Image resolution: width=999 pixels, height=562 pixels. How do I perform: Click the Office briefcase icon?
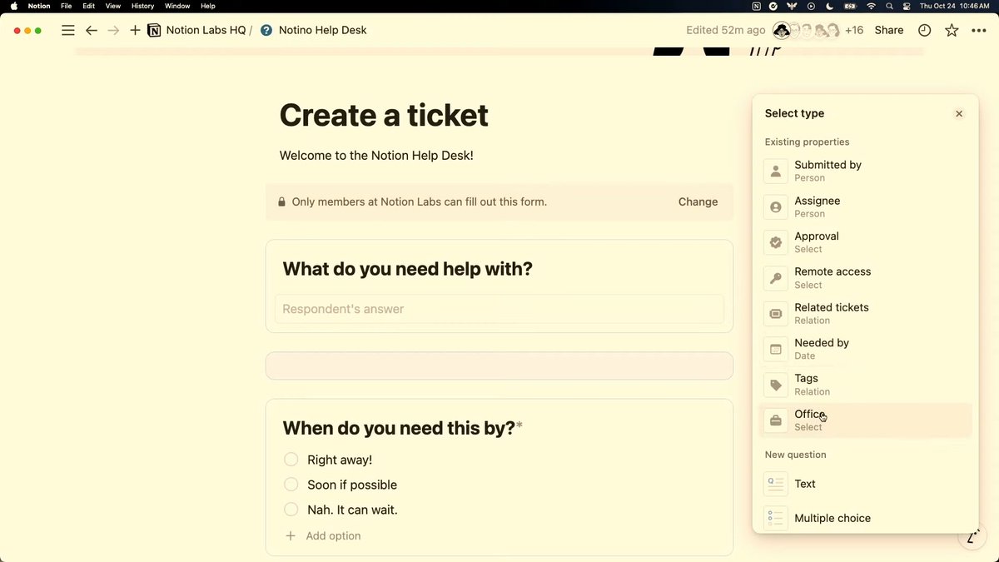[776, 420]
